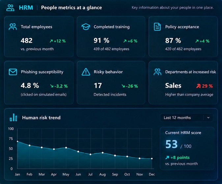Click the arrow beside +8 points
Image resolution: width=222 pixels, height=184 pixels.
(x=167, y=157)
